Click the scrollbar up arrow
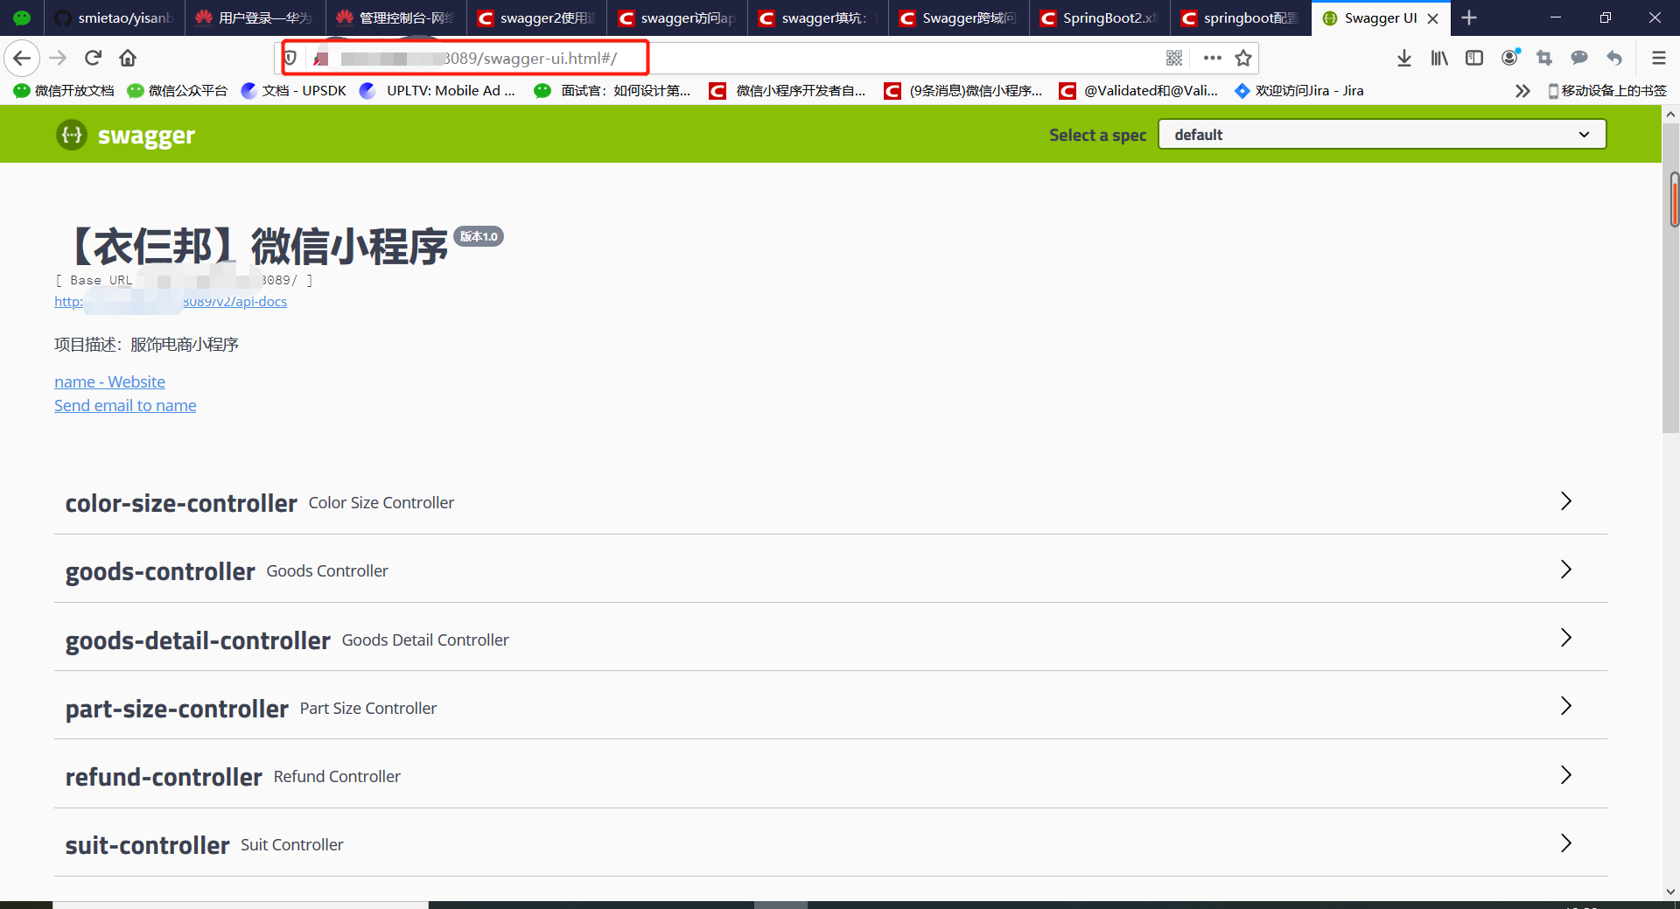This screenshot has height=909, width=1680. coord(1671,114)
